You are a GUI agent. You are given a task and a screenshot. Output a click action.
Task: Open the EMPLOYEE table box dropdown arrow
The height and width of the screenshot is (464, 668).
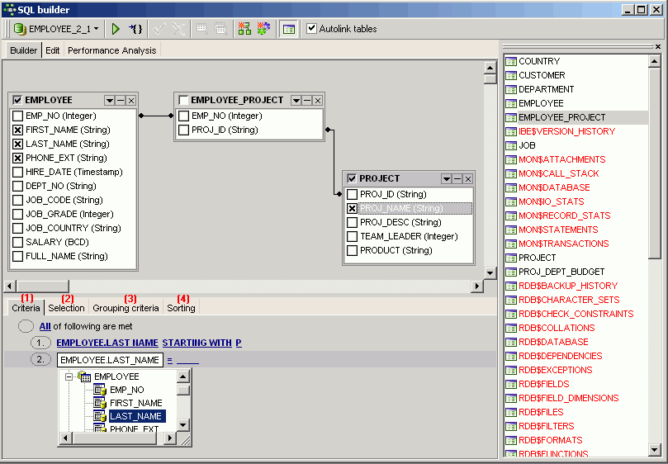[x=109, y=101]
